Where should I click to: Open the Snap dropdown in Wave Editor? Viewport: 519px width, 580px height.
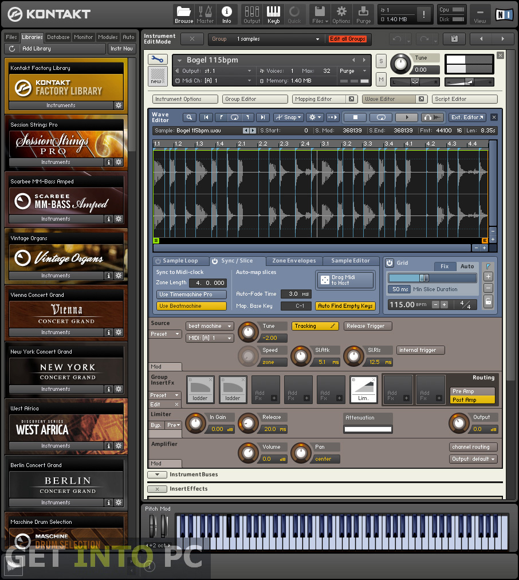289,117
